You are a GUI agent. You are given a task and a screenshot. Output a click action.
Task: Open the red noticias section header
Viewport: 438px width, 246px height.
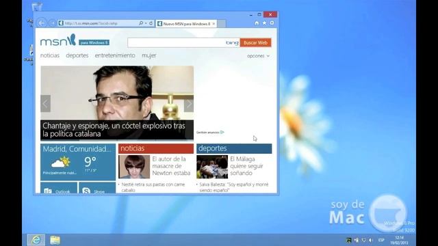[156, 148]
